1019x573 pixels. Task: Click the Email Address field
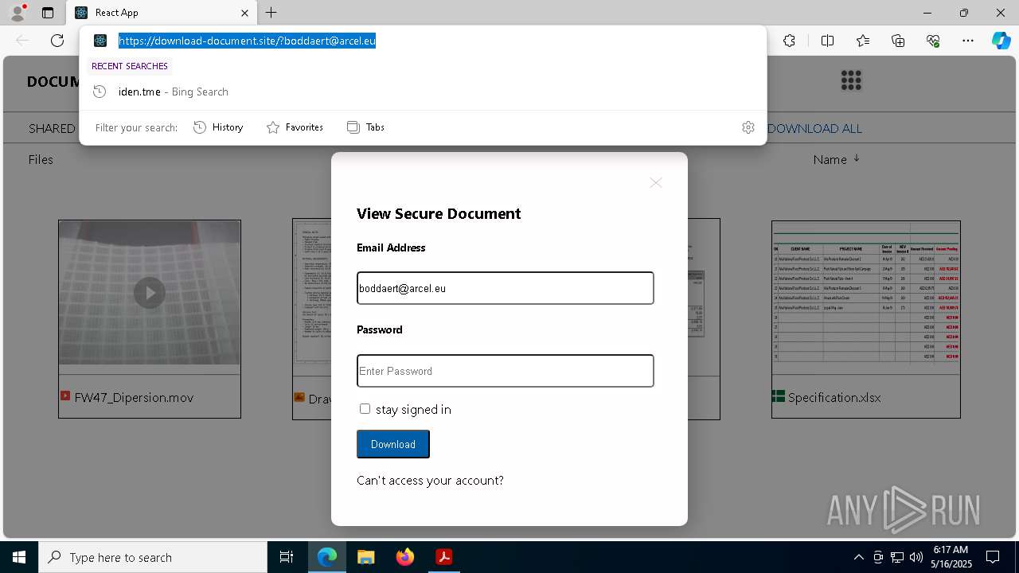tap(506, 288)
